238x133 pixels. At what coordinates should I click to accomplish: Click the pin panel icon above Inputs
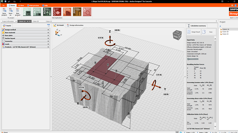(x=48, y=25)
